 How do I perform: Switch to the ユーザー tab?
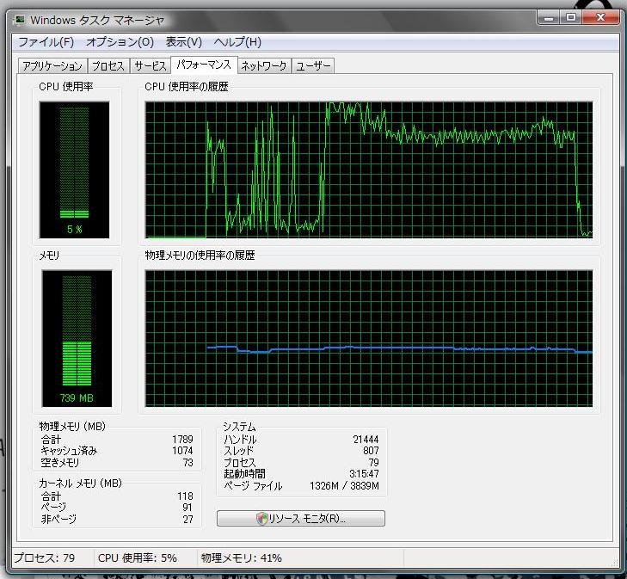[313, 65]
